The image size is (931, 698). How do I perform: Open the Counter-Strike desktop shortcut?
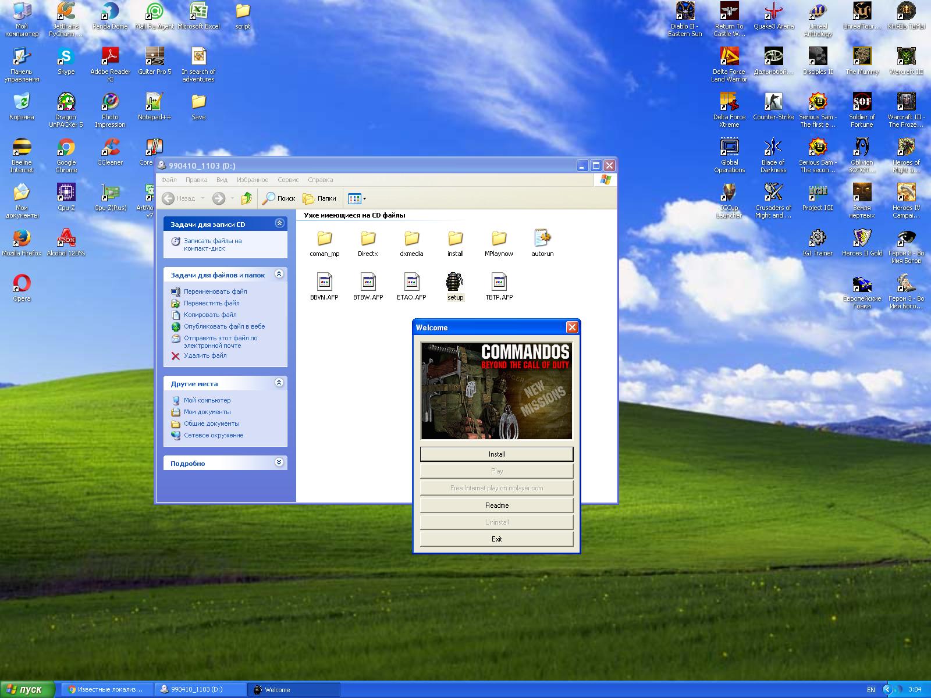click(773, 103)
